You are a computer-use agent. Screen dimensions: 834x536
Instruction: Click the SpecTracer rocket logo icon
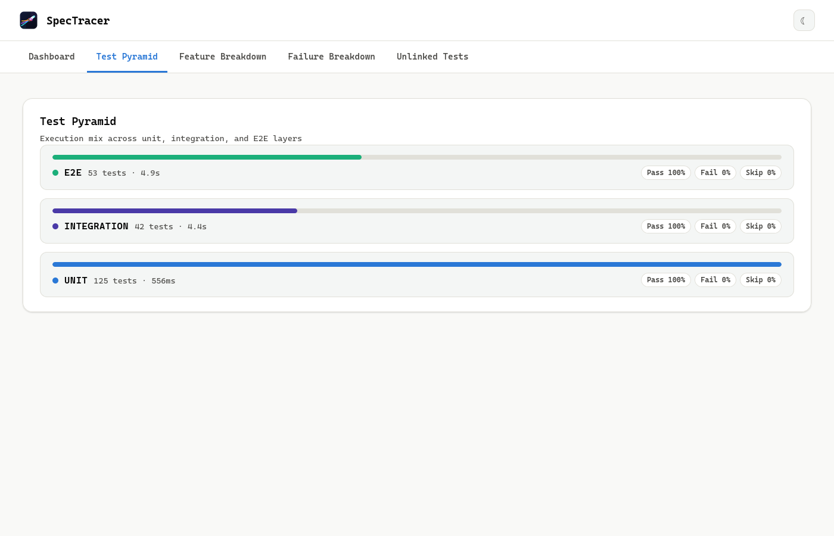click(29, 20)
